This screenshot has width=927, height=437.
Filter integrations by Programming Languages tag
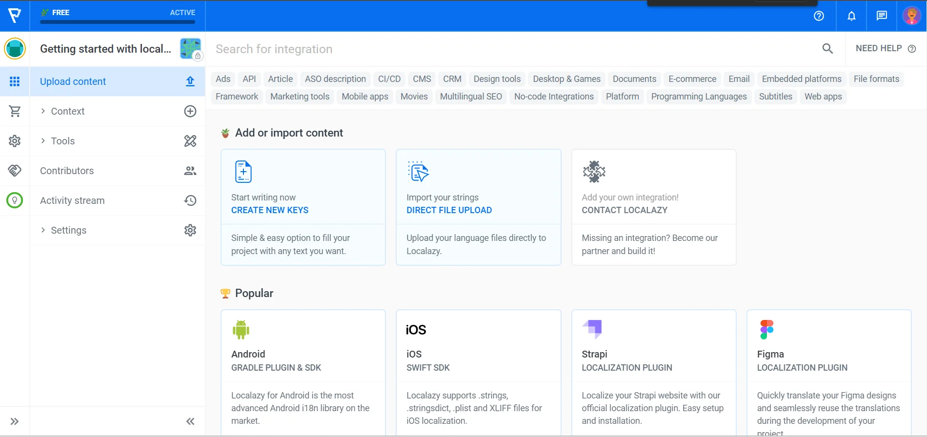click(x=699, y=97)
